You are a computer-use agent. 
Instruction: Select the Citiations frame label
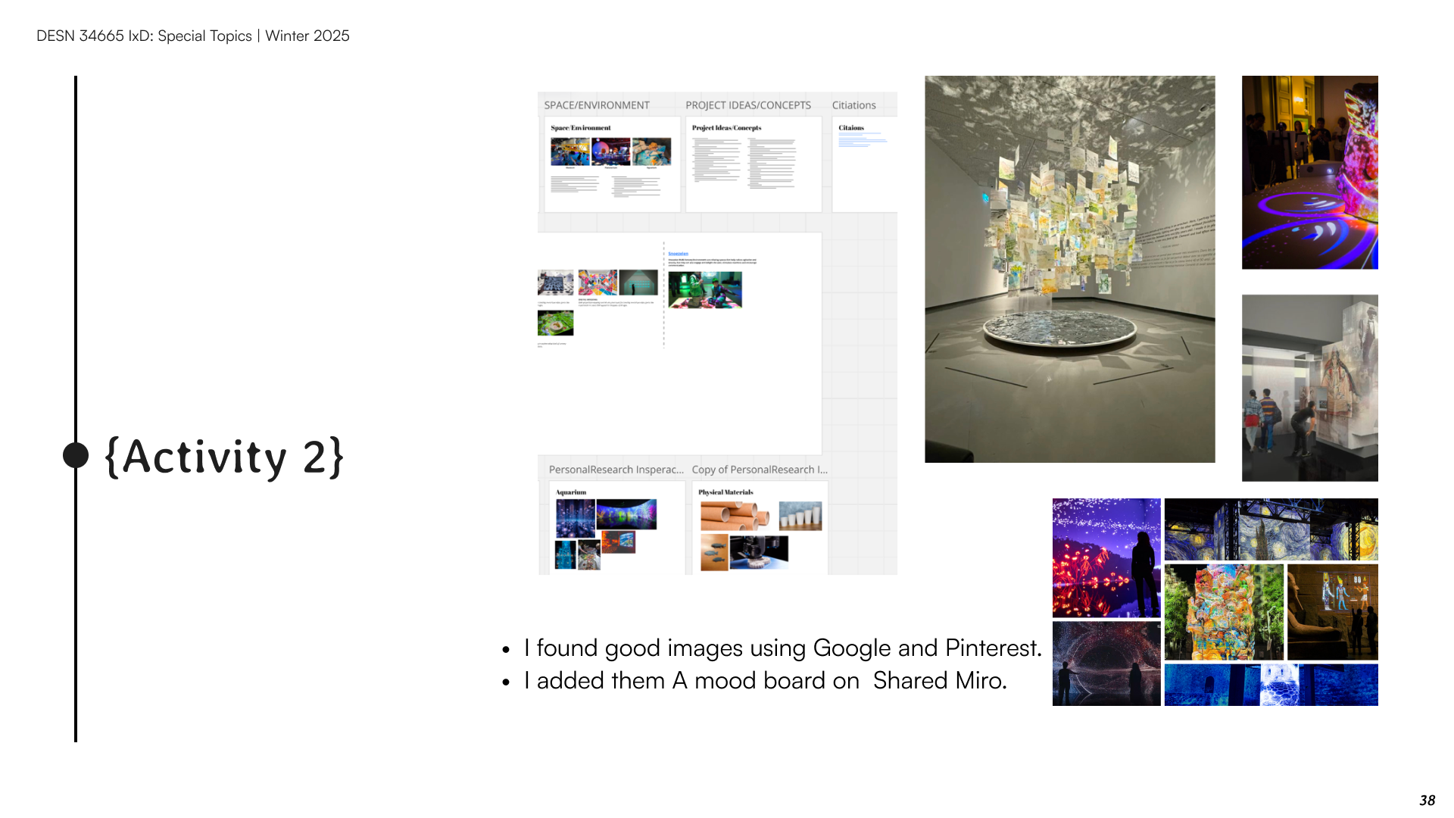(x=853, y=105)
